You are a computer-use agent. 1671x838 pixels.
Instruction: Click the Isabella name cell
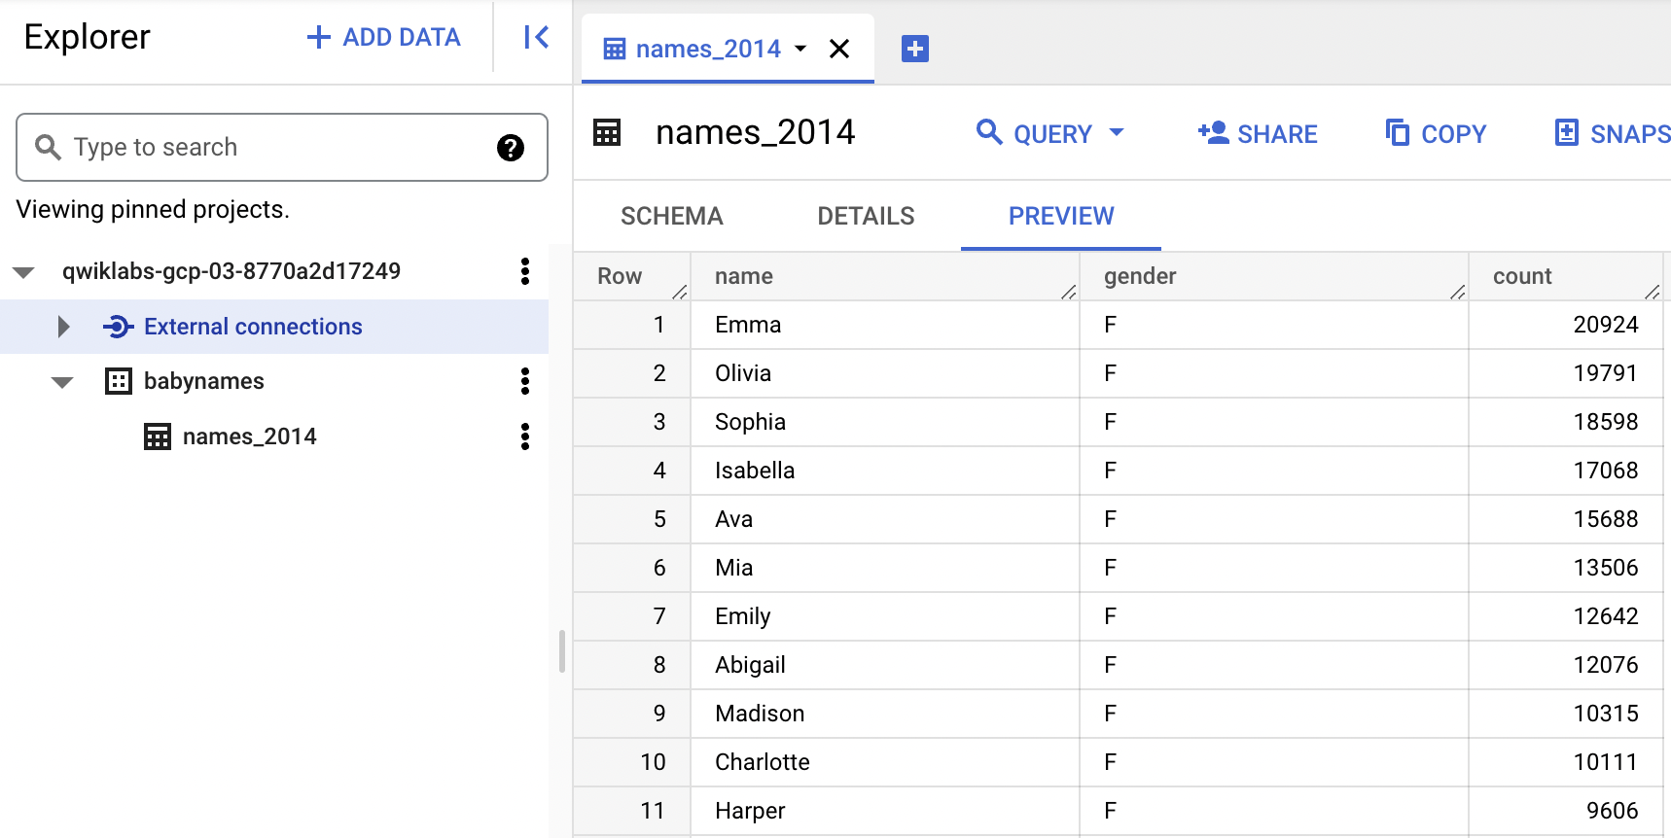(x=885, y=471)
